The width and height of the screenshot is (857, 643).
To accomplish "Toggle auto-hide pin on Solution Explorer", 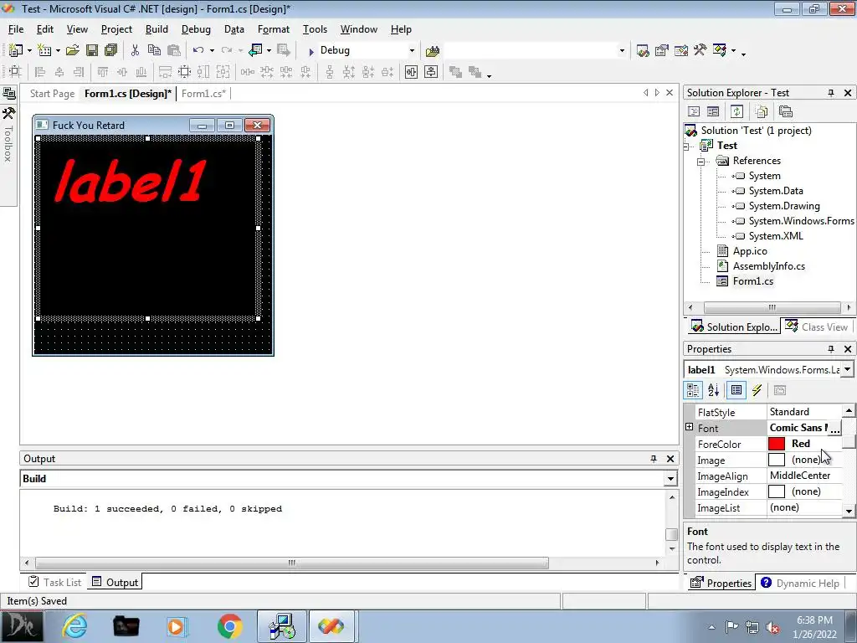I will (831, 93).
